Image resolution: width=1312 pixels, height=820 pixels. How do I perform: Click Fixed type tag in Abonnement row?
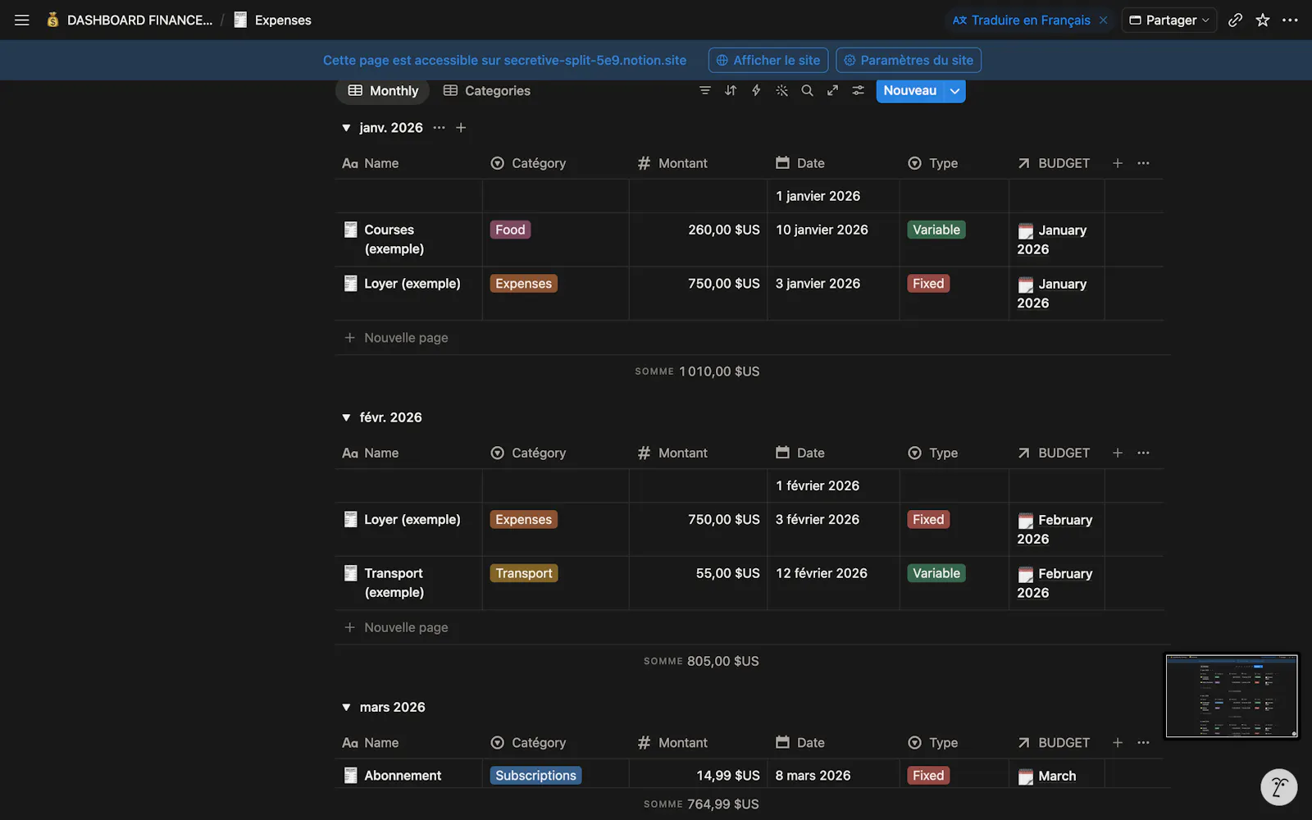[x=928, y=776]
